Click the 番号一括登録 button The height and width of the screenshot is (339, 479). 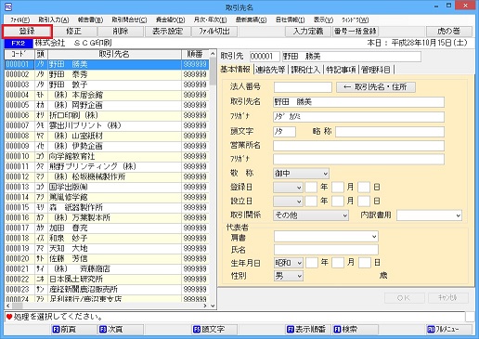coord(356,32)
